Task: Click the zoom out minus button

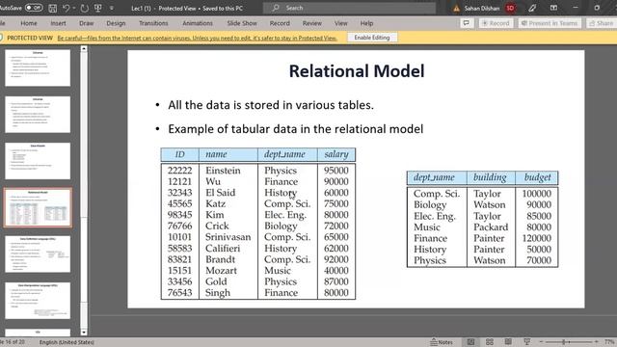Action: pyautogui.click(x=541, y=342)
